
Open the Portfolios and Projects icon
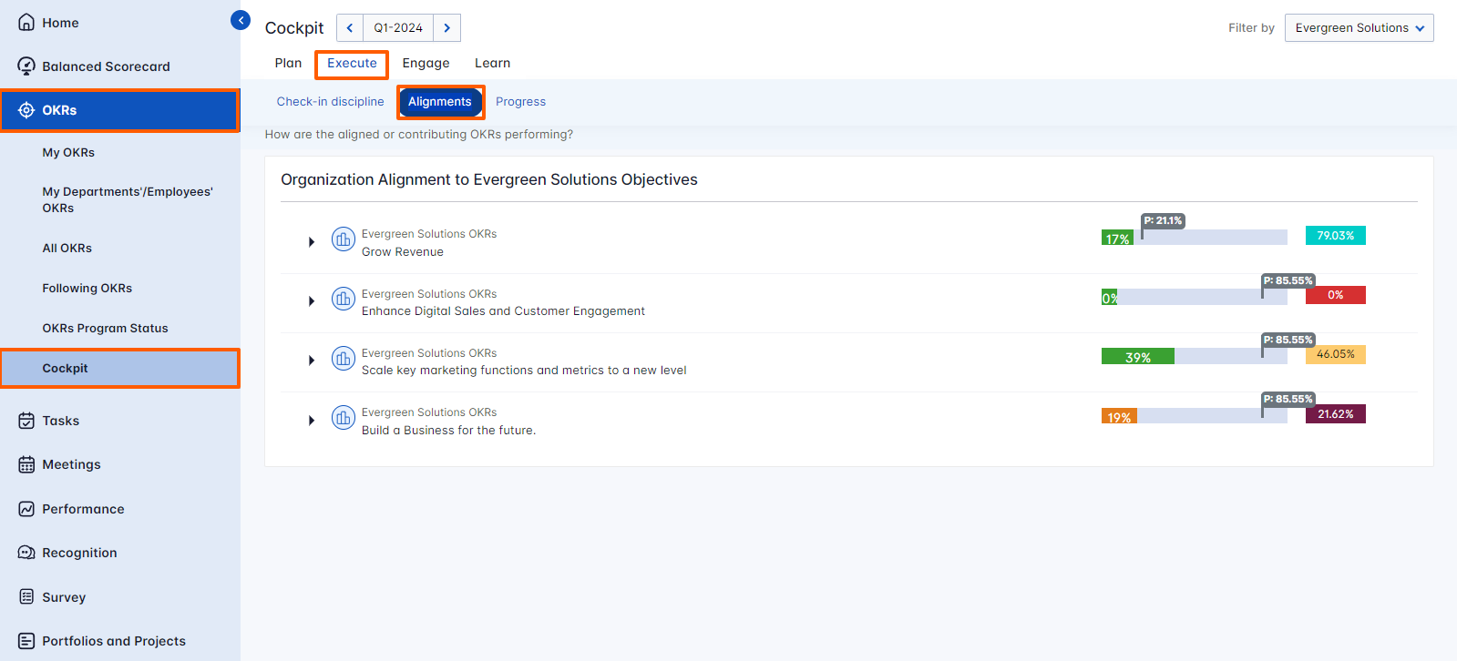pyautogui.click(x=26, y=641)
